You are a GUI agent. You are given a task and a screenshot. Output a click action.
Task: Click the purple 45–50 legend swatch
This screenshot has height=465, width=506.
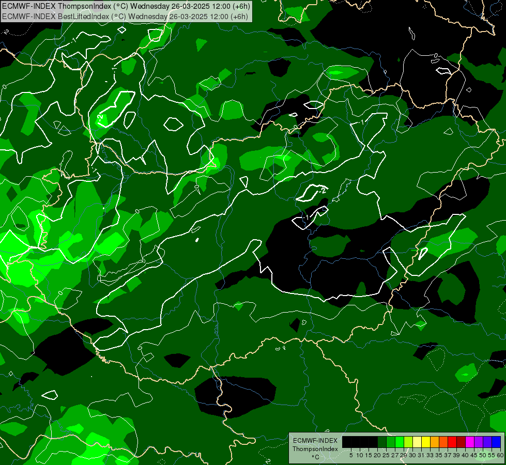pyautogui.click(x=478, y=442)
